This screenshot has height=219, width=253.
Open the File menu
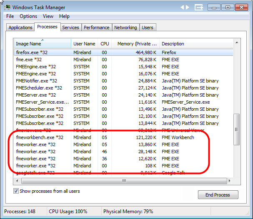10,16
